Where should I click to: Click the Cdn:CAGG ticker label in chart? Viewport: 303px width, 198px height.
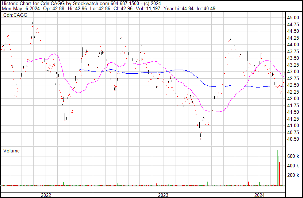pyautogui.click(x=15, y=15)
